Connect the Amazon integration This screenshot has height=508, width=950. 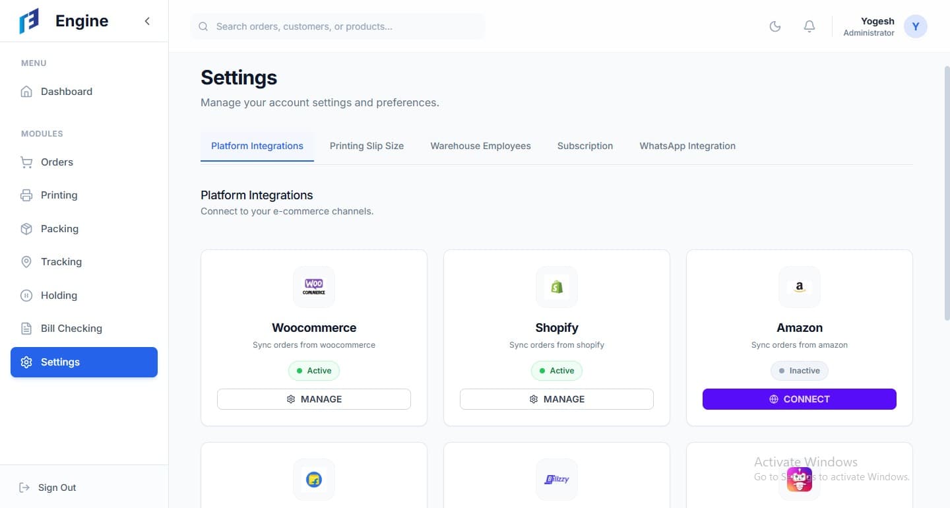pyautogui.click(x=799, y=399)
